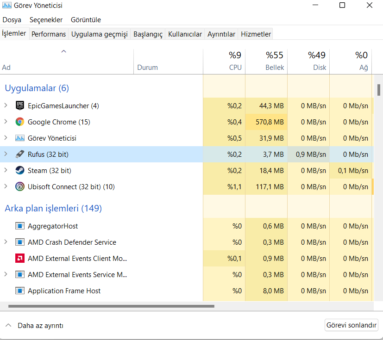
Task: Select the AggregatorHost row name
Action: point(53,226)
